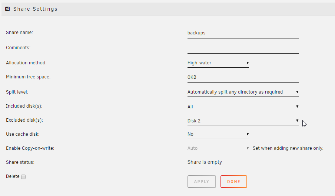Click the 'Use cache disk:' label
Viewport: 335px width, 196px height.
[x=23, y=134]
